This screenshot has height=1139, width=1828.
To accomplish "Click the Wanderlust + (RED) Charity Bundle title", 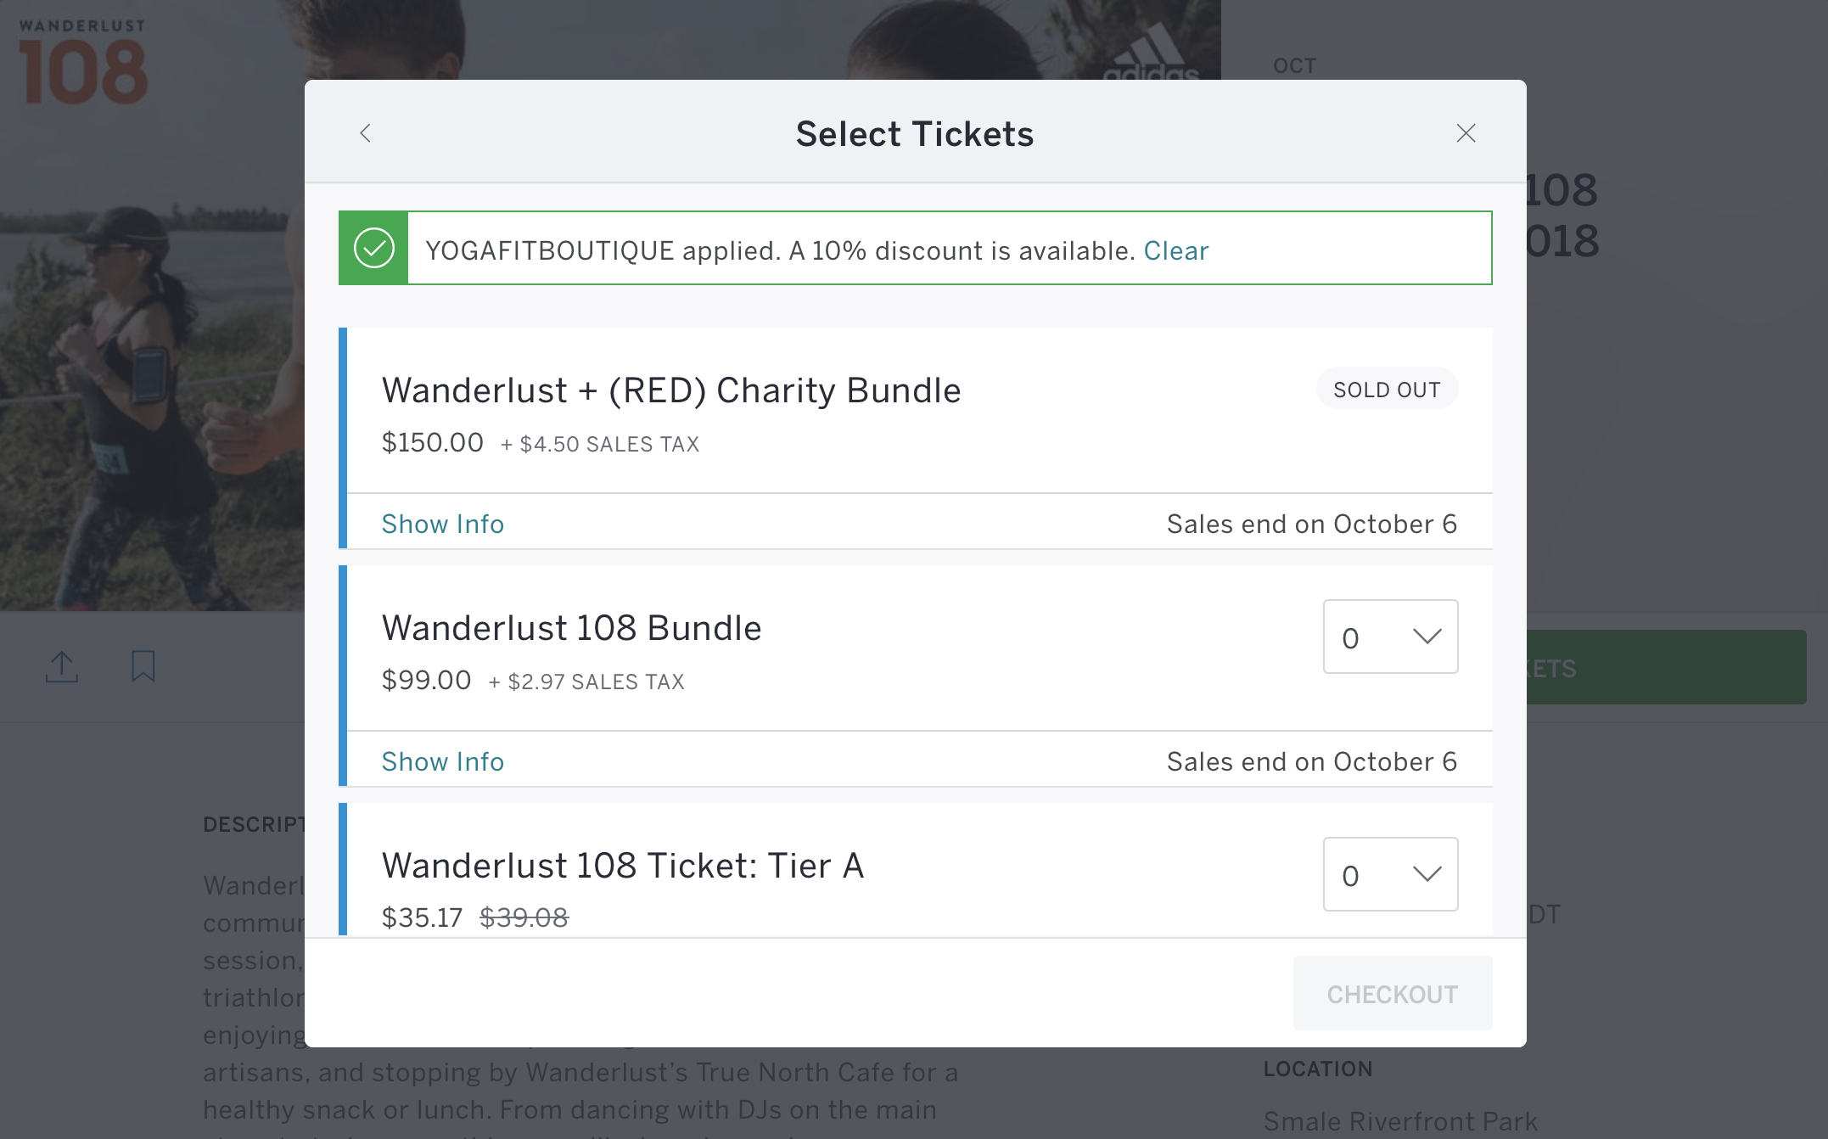I will tap(670, 391).
